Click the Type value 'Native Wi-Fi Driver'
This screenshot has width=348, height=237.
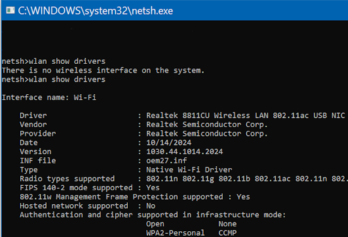[189, 170]
